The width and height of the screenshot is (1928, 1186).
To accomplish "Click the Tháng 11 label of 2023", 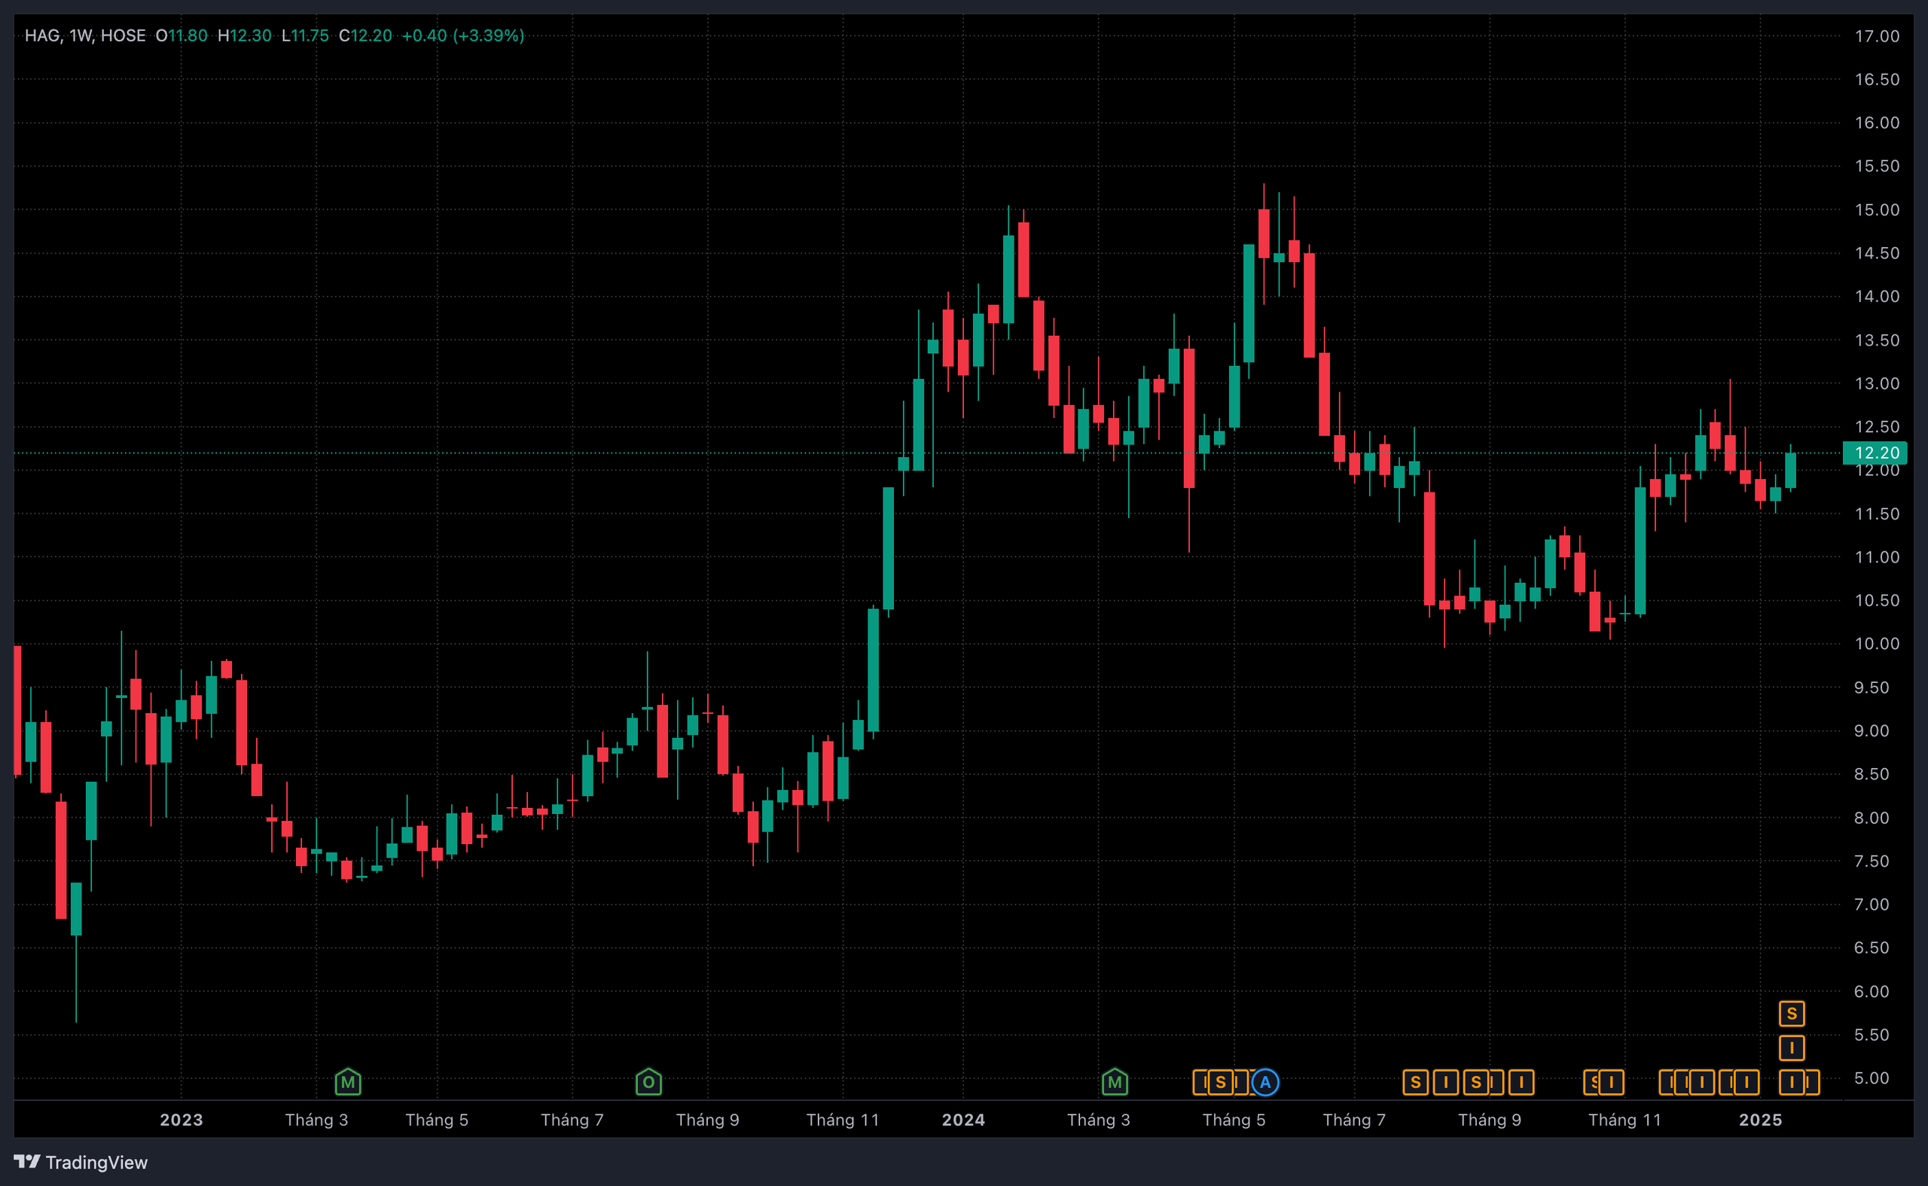I will click(x=843, y=1119).
